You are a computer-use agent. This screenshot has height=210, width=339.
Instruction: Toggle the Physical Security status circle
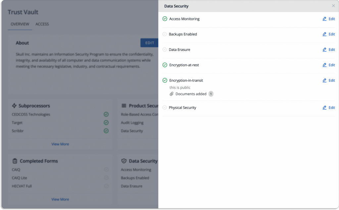165,108
